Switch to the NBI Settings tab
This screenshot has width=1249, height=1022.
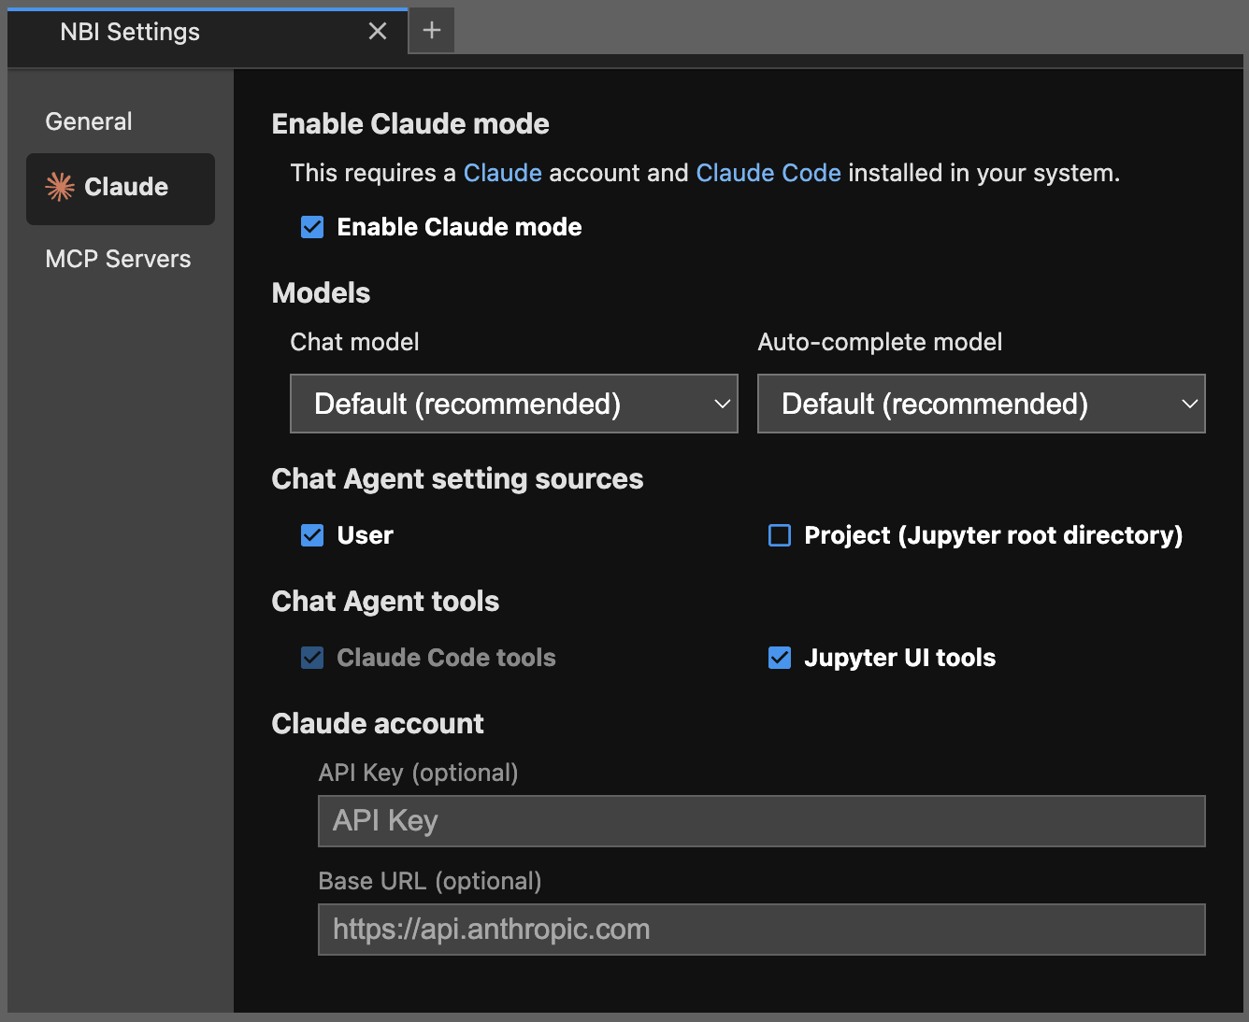click(130, 31)
